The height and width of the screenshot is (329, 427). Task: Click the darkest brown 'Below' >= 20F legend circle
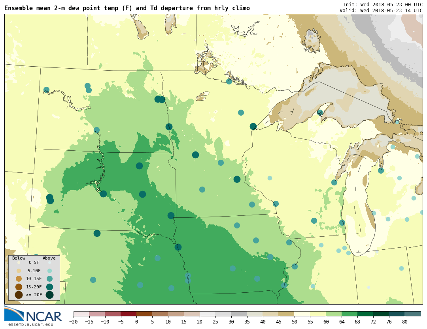click(x=19, y=295)
